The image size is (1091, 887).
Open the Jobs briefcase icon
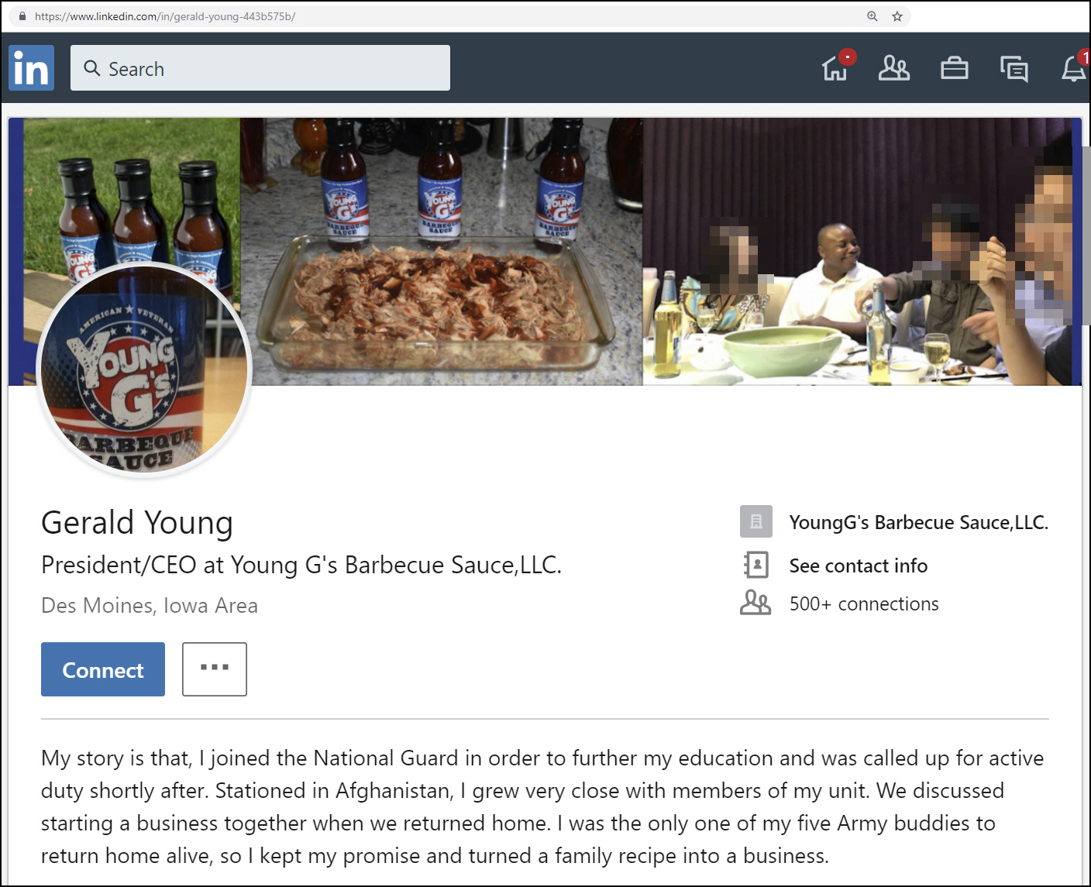(954, 69)
